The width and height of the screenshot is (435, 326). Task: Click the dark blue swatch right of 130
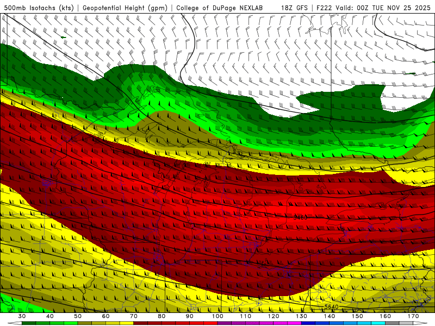coord(308,323)
